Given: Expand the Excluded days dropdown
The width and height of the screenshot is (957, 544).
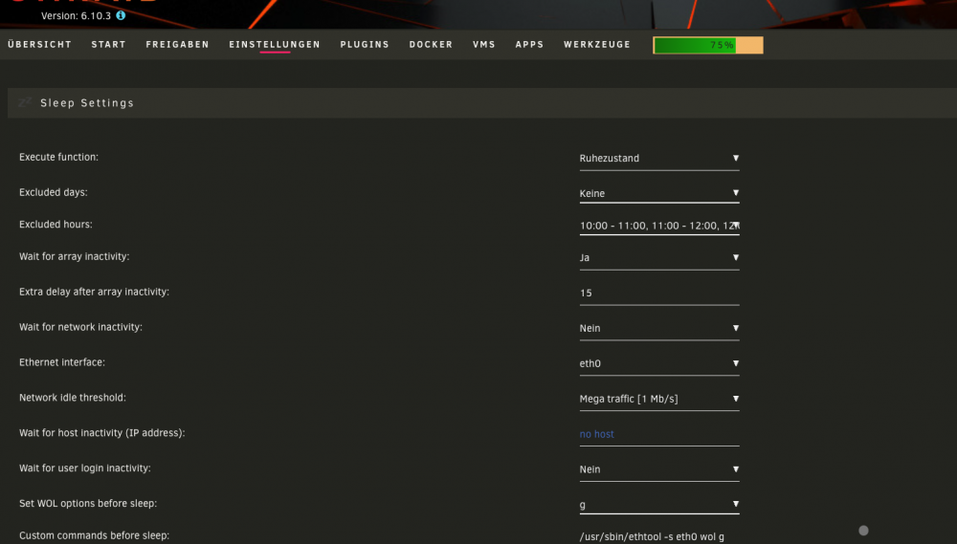Looking at the screenshot, I should (659, 193).
